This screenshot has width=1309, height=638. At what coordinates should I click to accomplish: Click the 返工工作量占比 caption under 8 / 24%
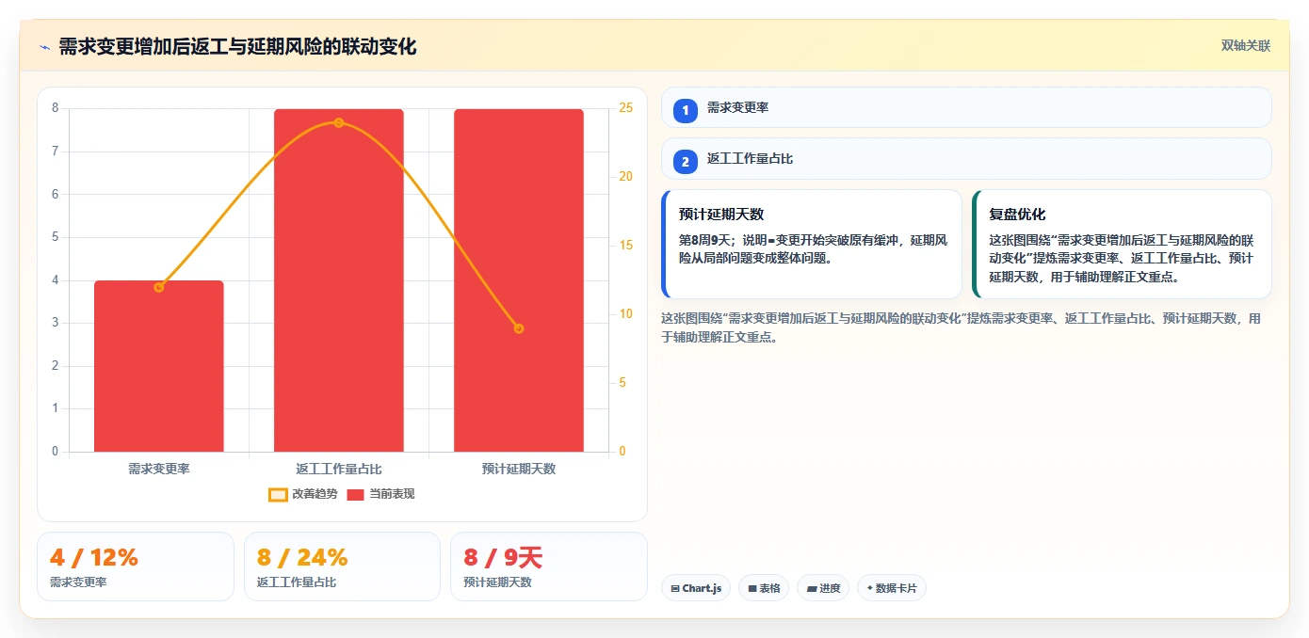[297, 582]
